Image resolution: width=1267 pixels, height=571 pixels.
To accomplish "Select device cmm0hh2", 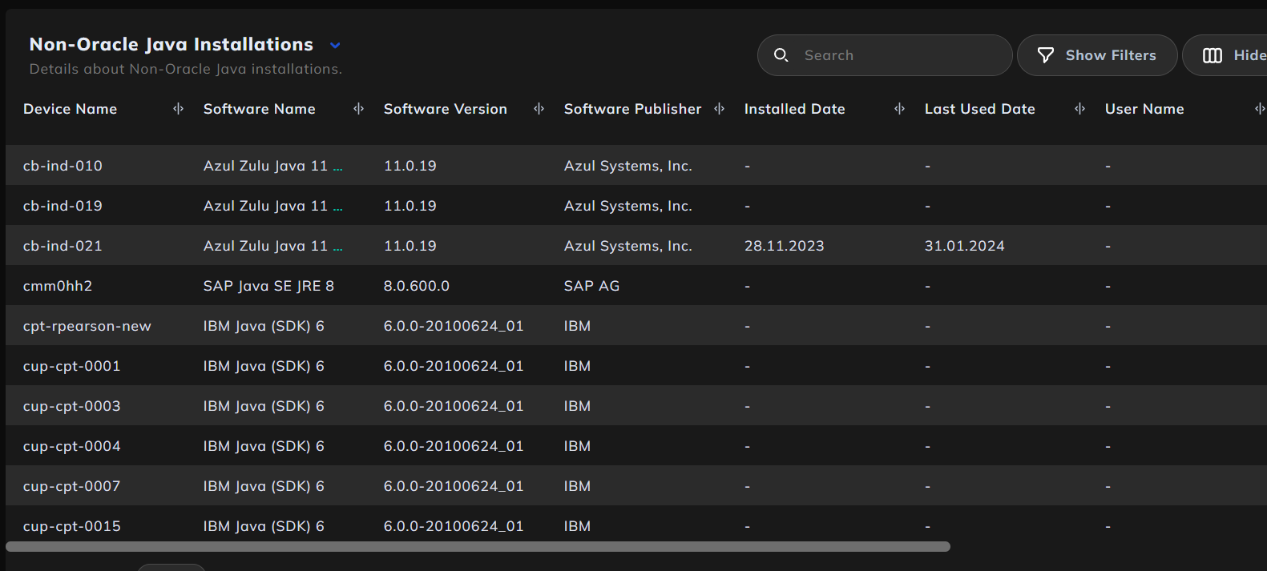I will (x=58, y=286).
